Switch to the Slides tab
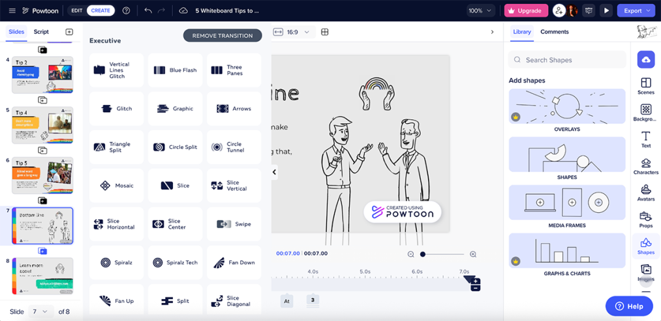 [x=16, y=32]
